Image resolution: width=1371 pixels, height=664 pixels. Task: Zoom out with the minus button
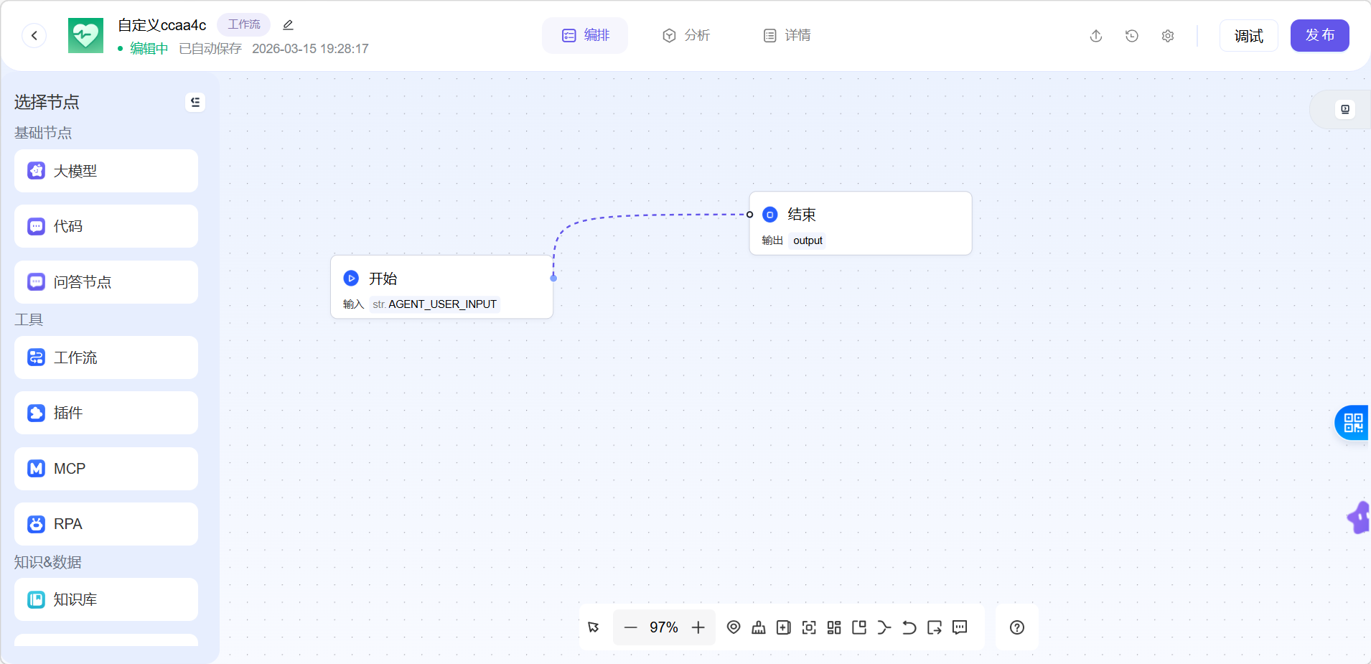click(x=630, y=627)
